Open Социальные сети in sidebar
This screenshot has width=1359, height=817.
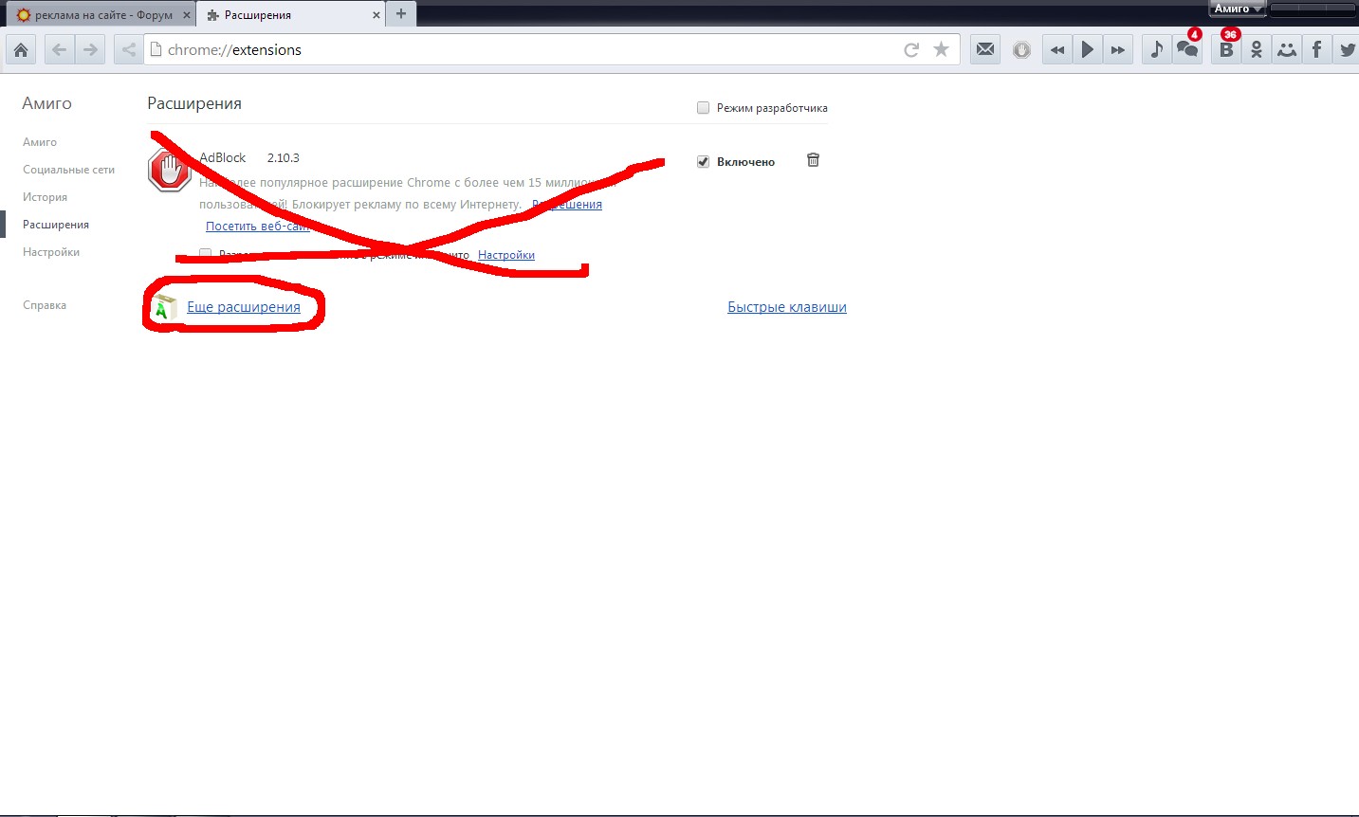click(x=68, y=170)
